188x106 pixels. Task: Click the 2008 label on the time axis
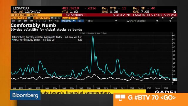pos(89,88)
